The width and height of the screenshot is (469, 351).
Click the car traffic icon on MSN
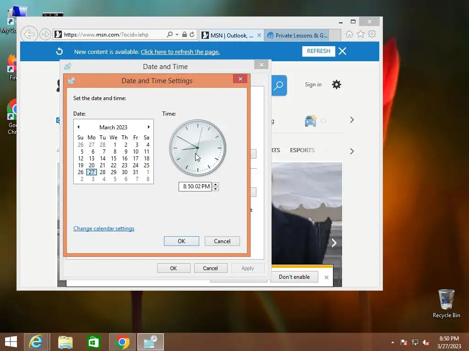311,121
